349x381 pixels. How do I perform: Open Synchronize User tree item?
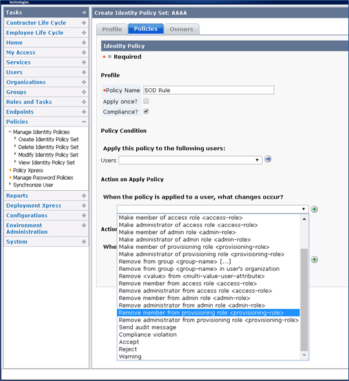tap(33, 185)
